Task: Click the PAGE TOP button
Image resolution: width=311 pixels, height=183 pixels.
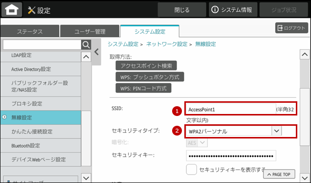Action: pyautogui.click(x=279, y=174)
